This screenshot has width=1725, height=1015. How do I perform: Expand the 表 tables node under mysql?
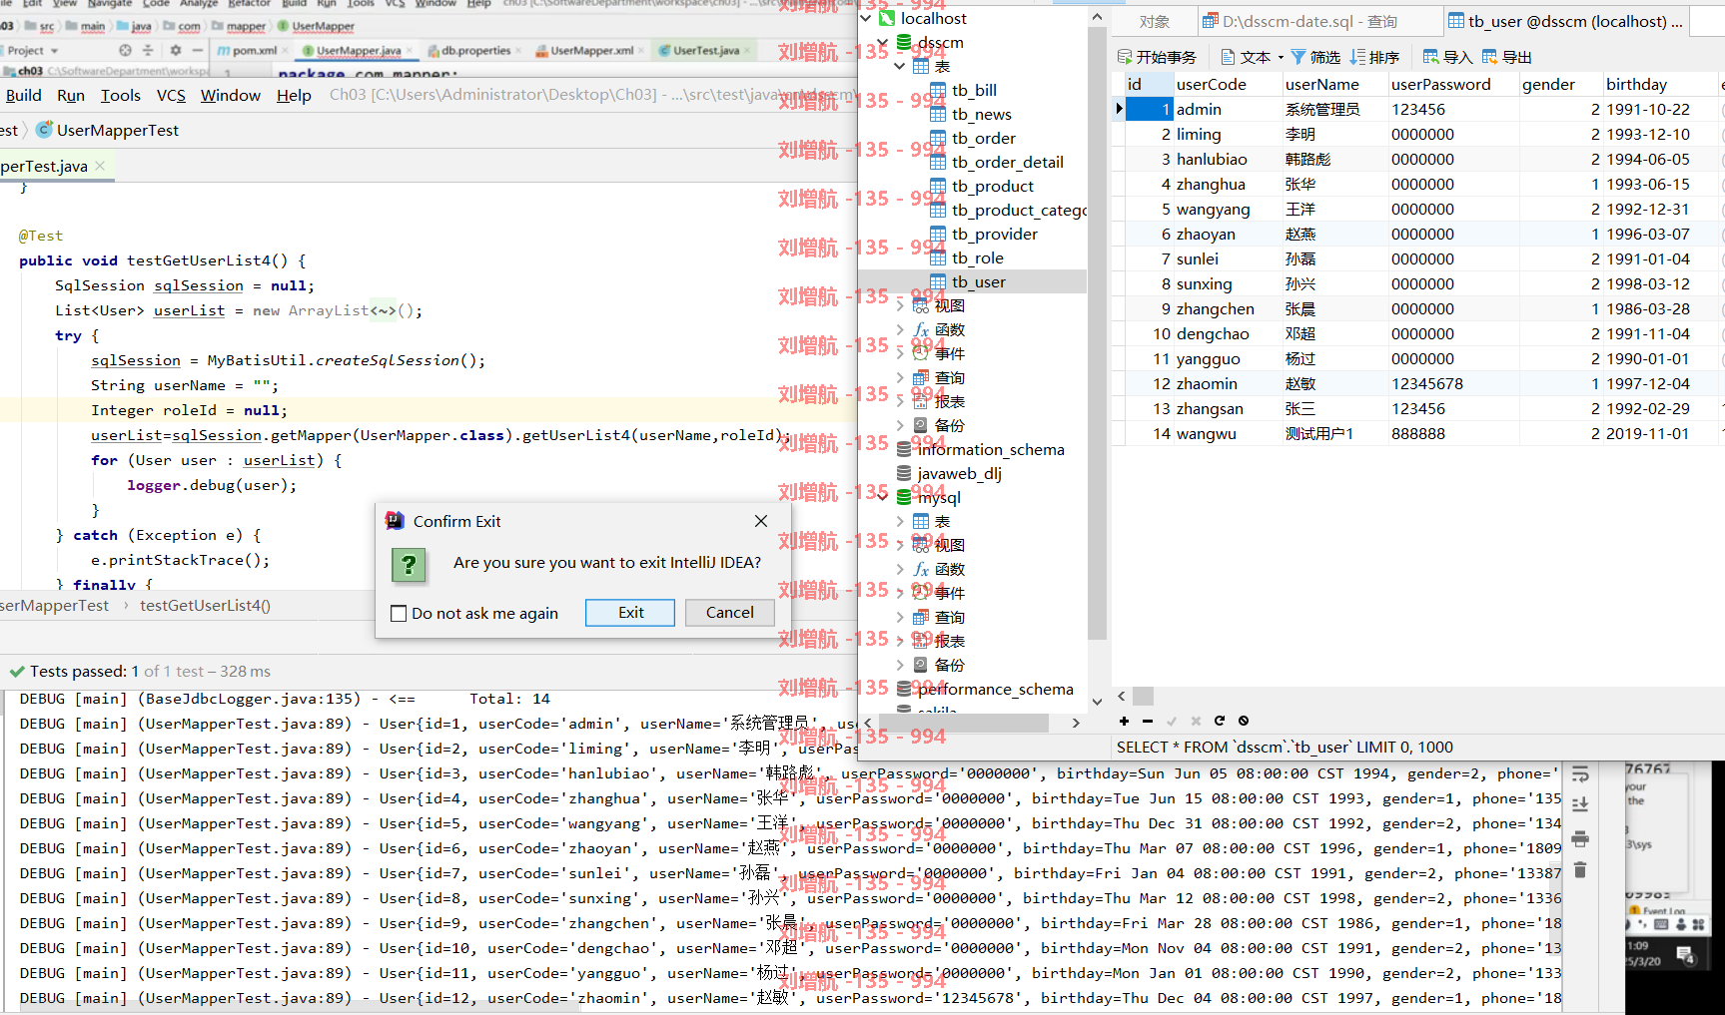tap(900, 521)
